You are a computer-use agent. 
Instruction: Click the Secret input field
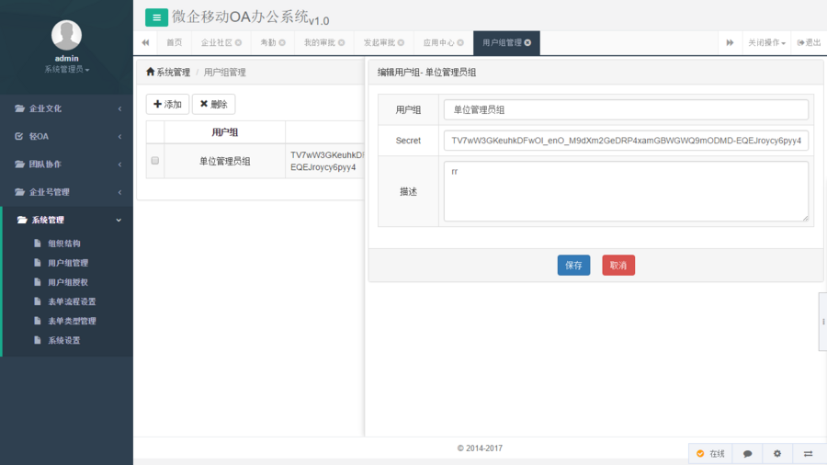click(626, 141)
